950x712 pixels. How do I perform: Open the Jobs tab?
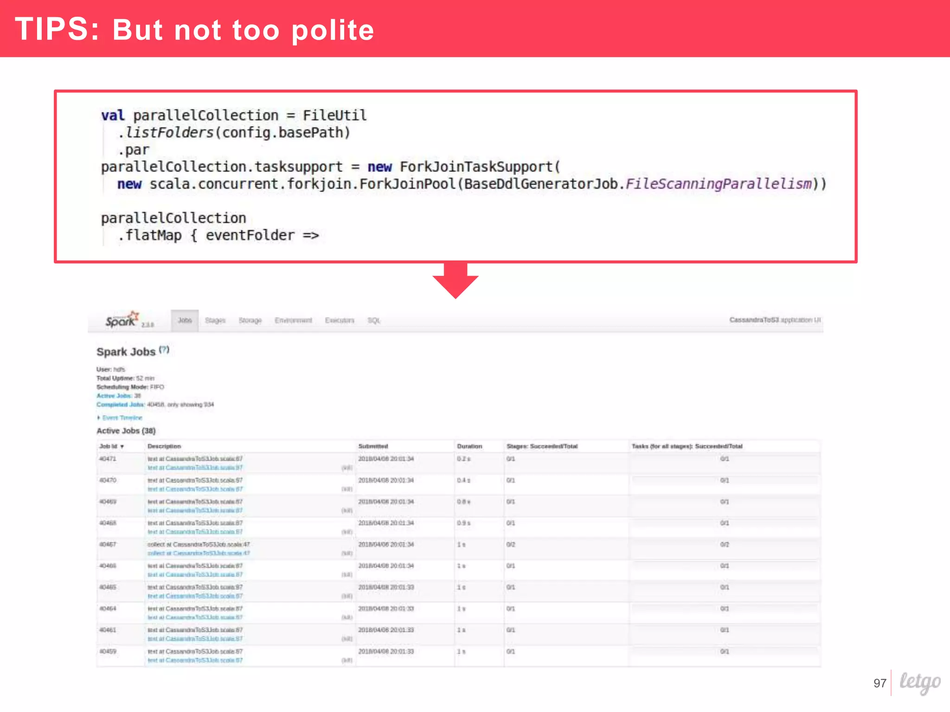pyautogui.click(x=185, y=320)
